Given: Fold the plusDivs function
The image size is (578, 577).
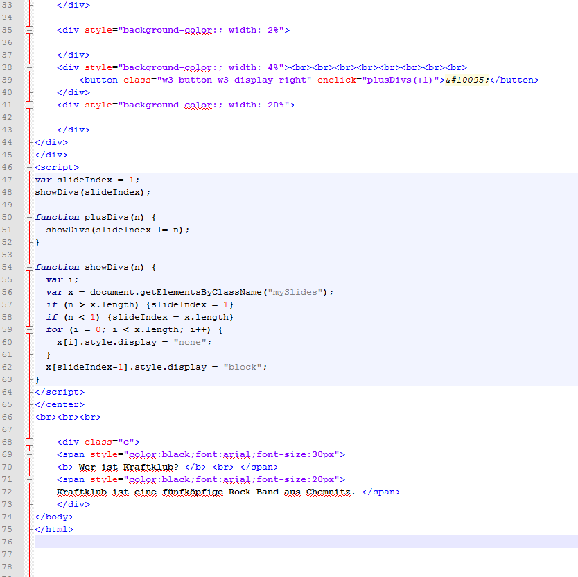Looking at the screenshot, I should pos(28,217).
